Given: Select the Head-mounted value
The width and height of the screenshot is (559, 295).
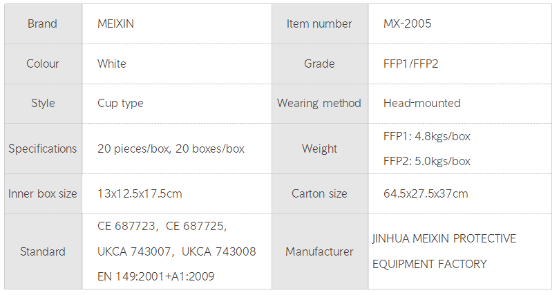Looking at the screenshot, I should coord(422,103).
